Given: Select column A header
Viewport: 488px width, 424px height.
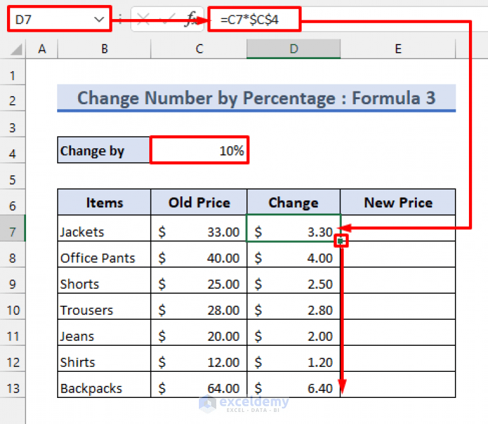Looking at the screenshot, I should [x=42, y=49].
